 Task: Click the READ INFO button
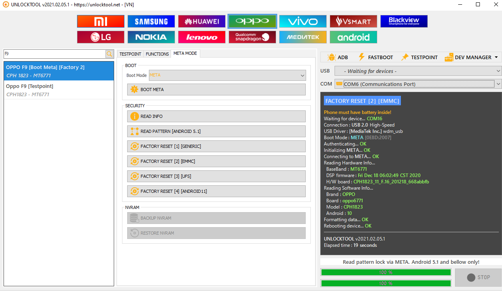coord(216,116)
